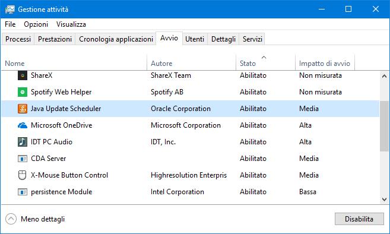Viewport: 390px width, 234px height.
Task: Click Non misurata in the ShareX row
Action: tap(321, 75)
